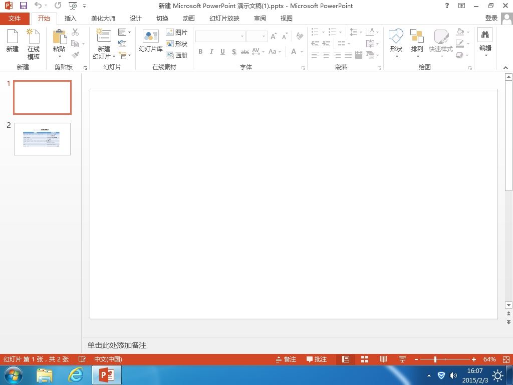Open slide section dropdown
The width and height of the screenshot is (513, 385).
click(x=125, y=55)
